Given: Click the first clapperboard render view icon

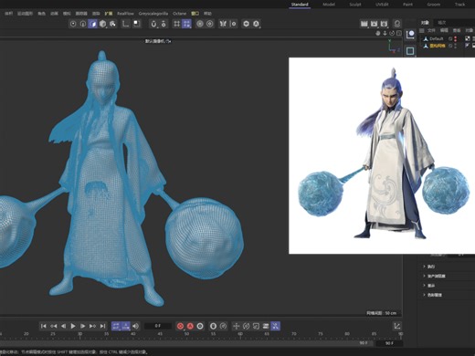Looking at the screenshot, I should pos(364,24).
